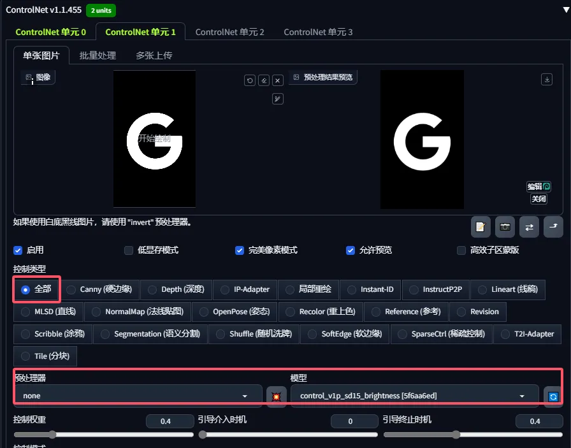Select the Reference (参考) control type
This screenshot has height=448, width=571.
(x=407, y=312)
